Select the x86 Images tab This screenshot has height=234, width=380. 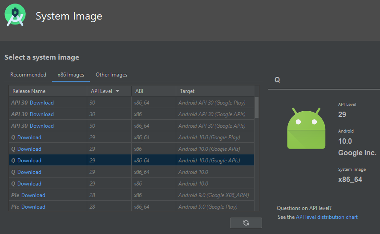point(71,75)
